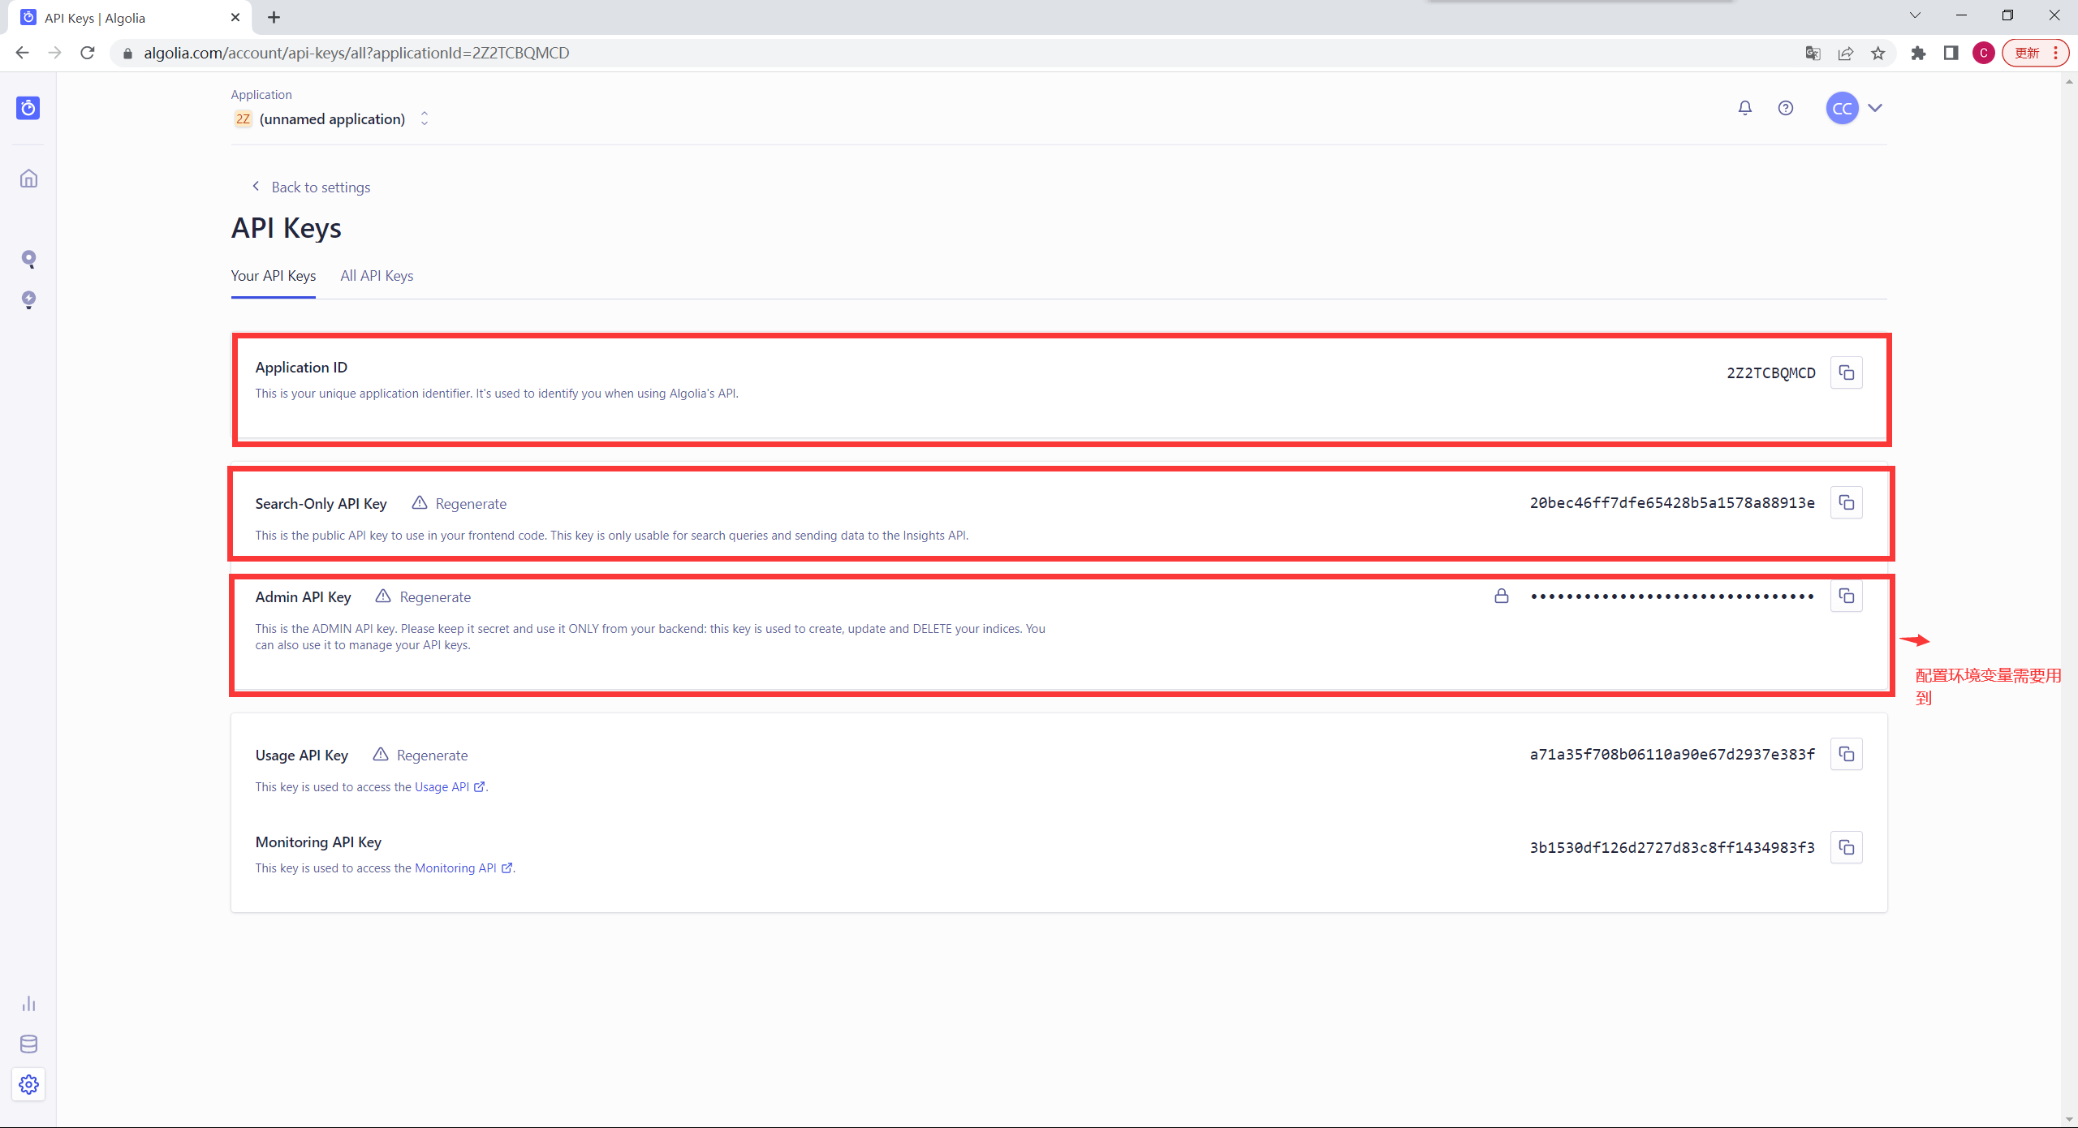Open the help question mark icon

(1785, 108)
